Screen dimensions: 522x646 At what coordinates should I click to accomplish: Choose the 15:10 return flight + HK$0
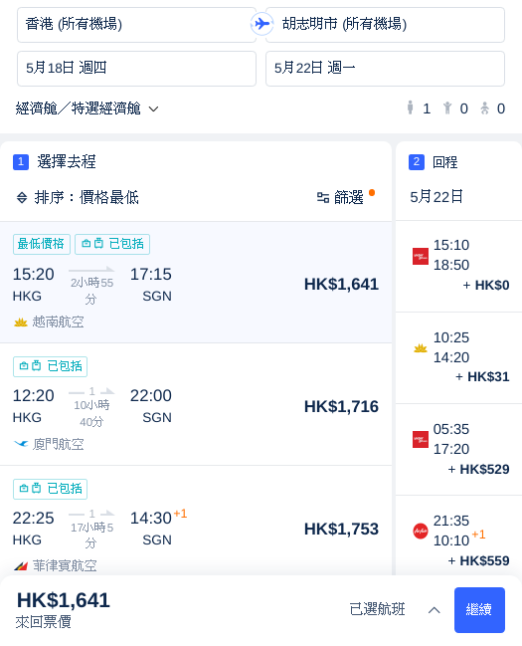tap(458, 266)
